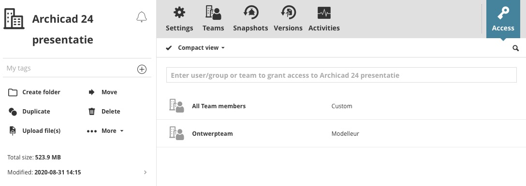Open the Activities monitor icon

point(324,13)
